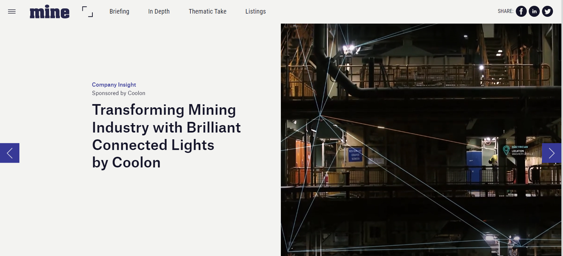The image size is (563, 256).
Task: Click the Company Insight link
Action: click(x=114, y=85)
